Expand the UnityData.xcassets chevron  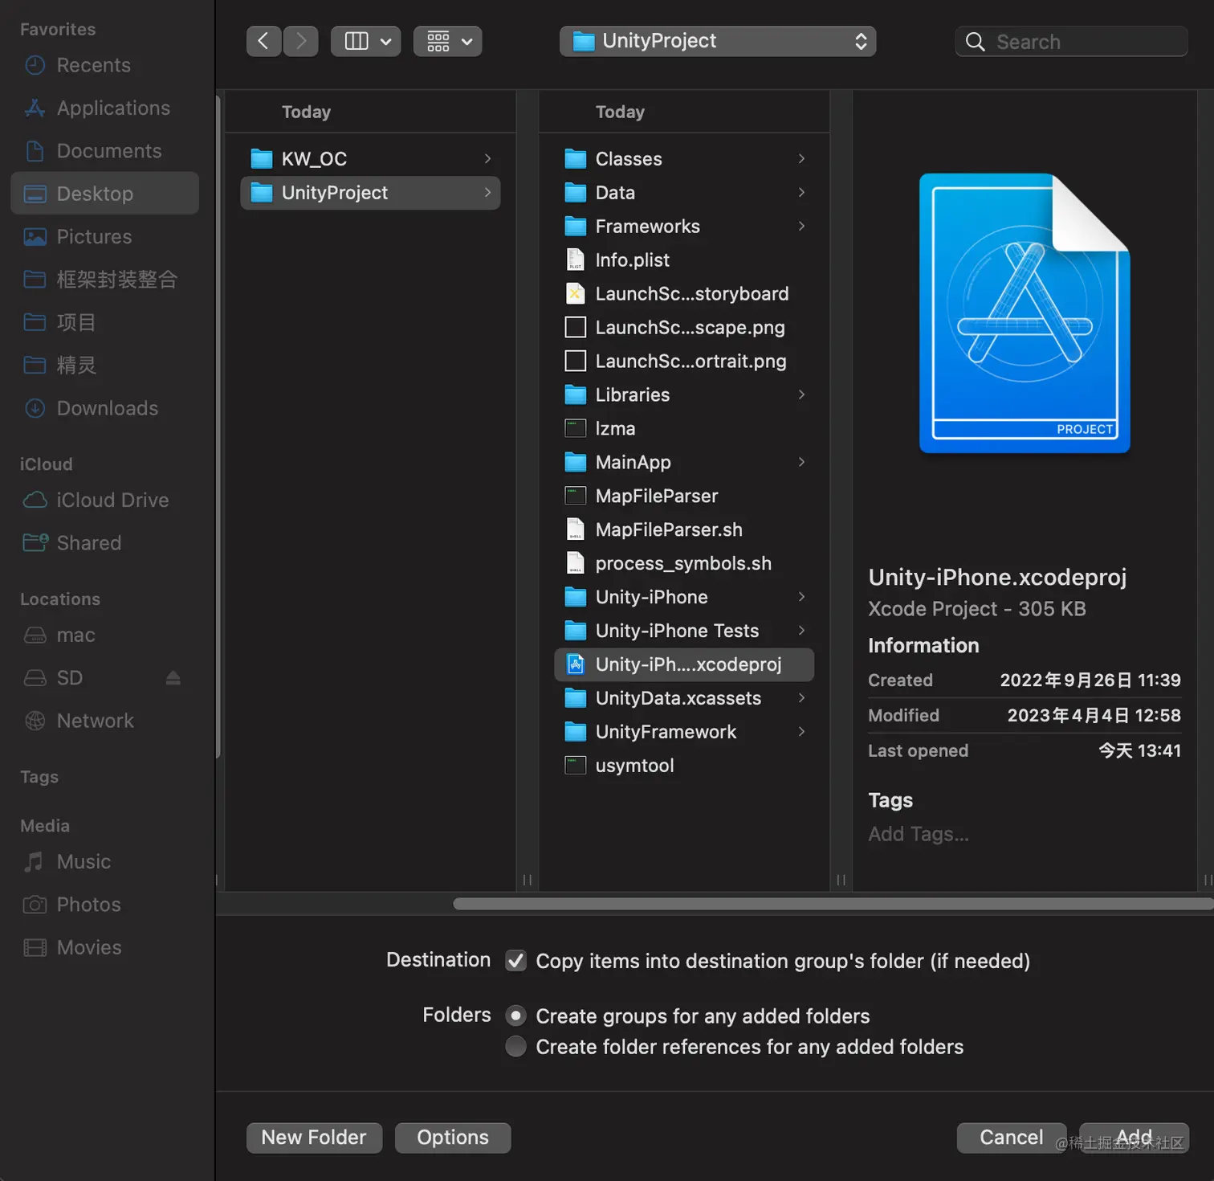(x=801, y=698)
